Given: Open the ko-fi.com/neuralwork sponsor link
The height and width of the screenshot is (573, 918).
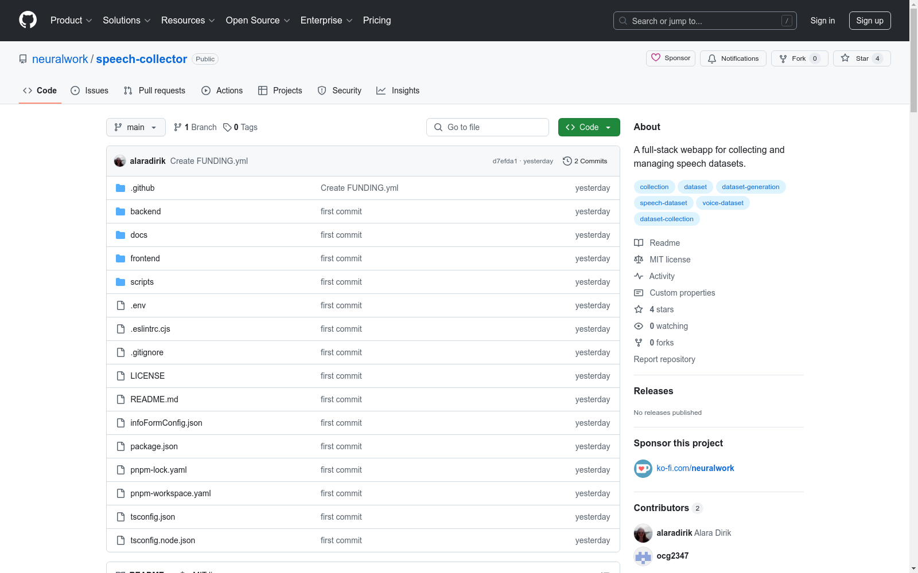Looking at the screenshot, I should 695,468.
